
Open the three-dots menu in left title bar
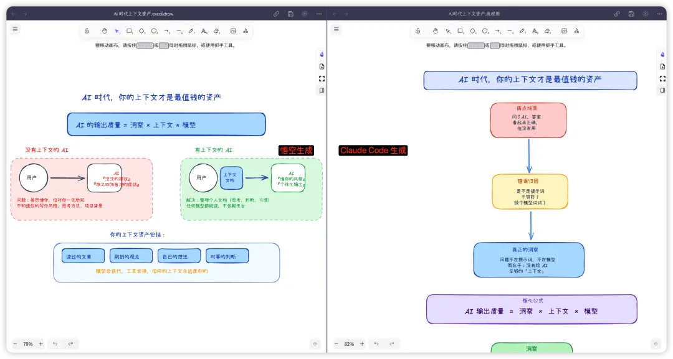319,14
